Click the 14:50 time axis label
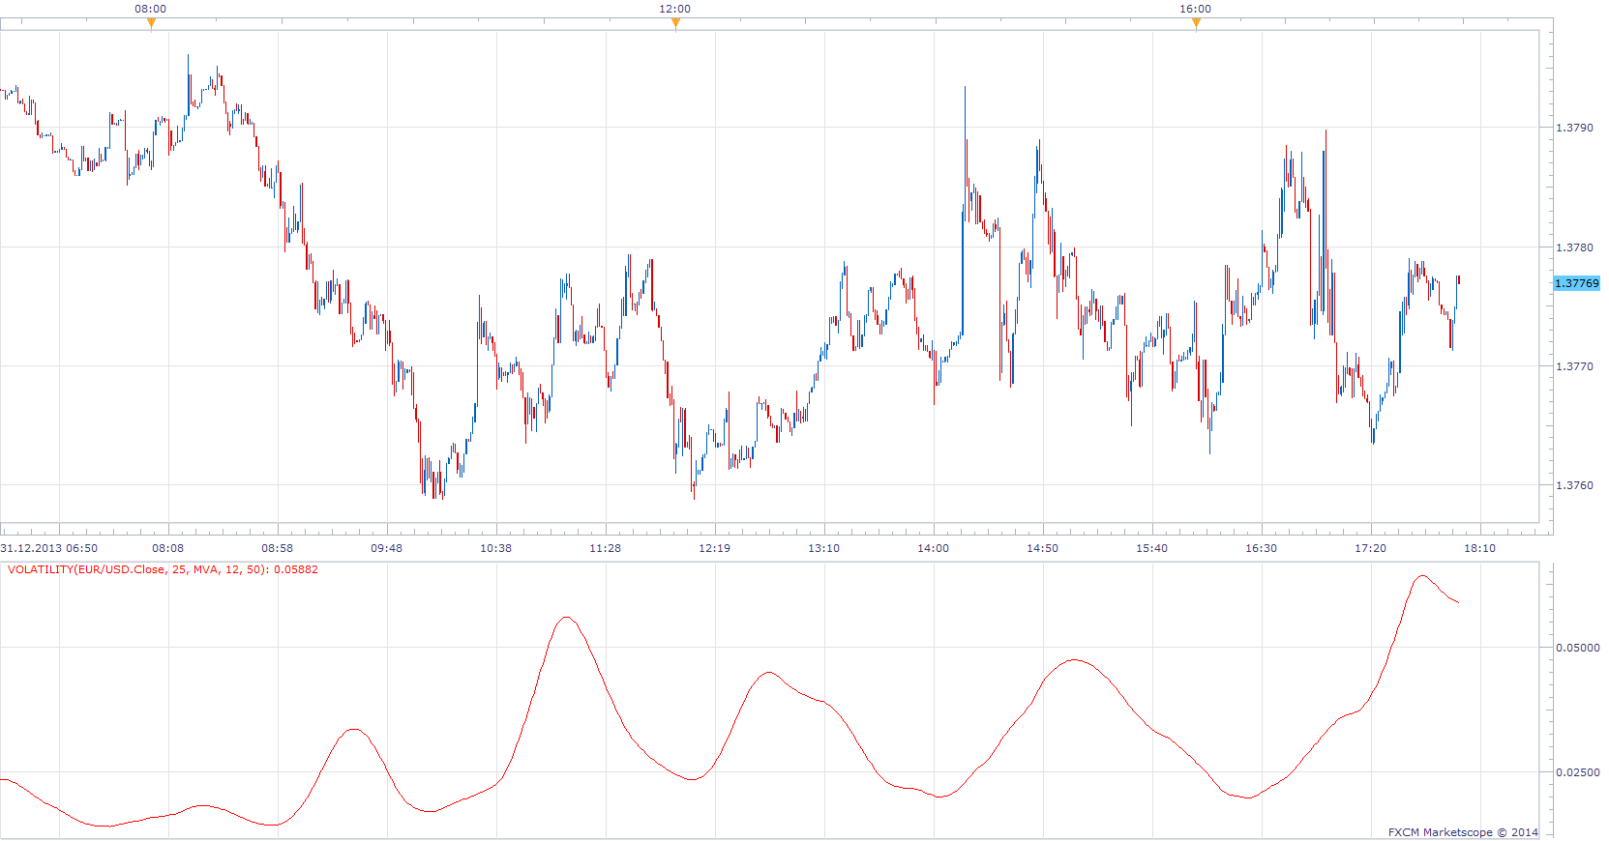Viewport: 1609px width, 841px height. [1043, 548]
